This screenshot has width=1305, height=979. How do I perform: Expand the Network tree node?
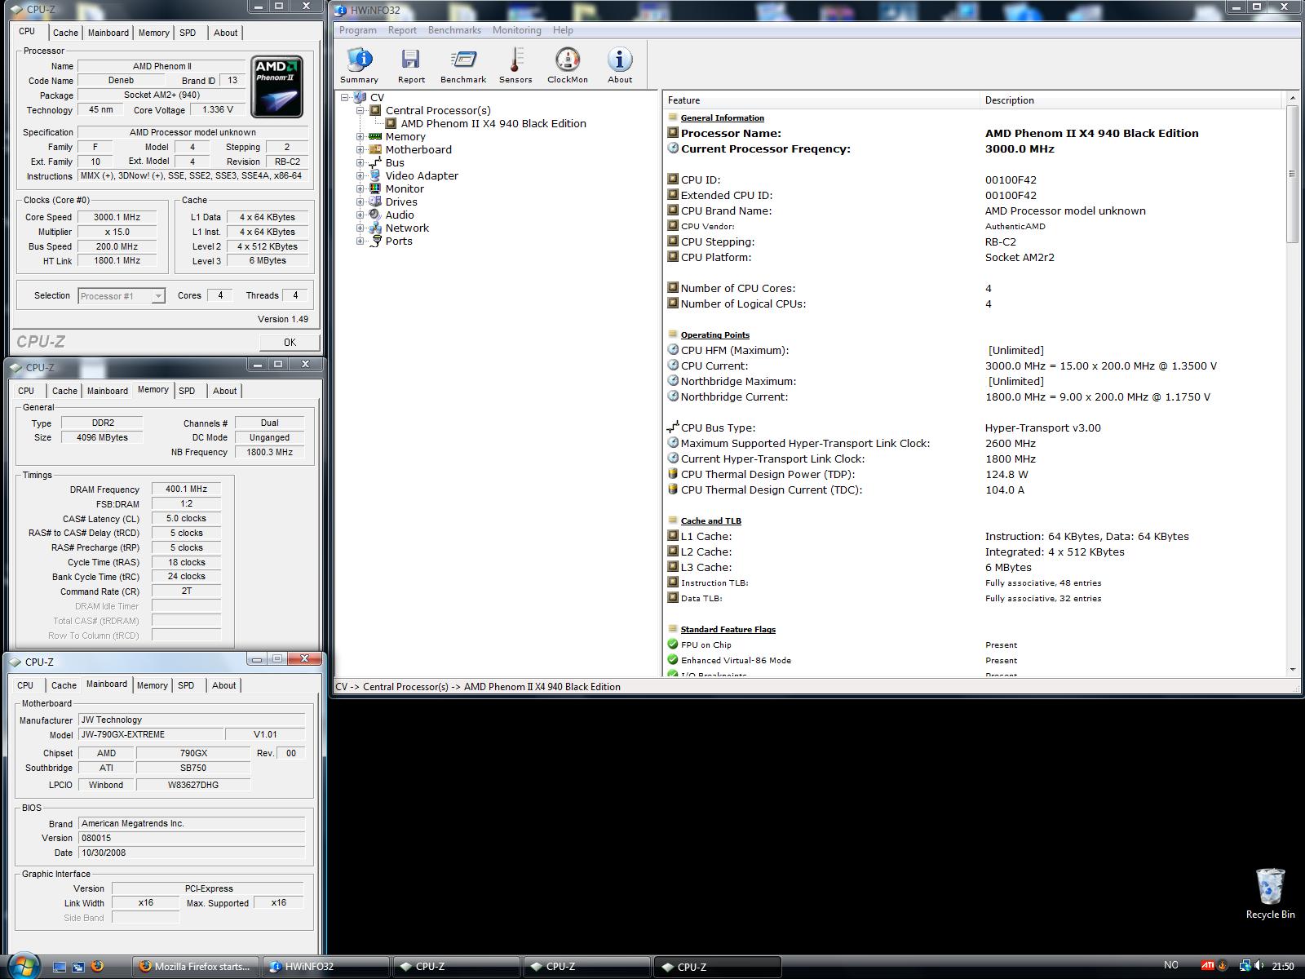click(x=361, y=228)
